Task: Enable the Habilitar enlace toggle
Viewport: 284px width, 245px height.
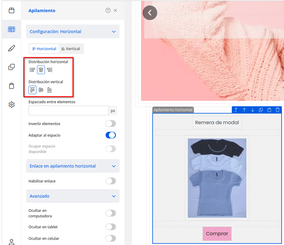Action: pyautogui.click(x=111, y=181)
